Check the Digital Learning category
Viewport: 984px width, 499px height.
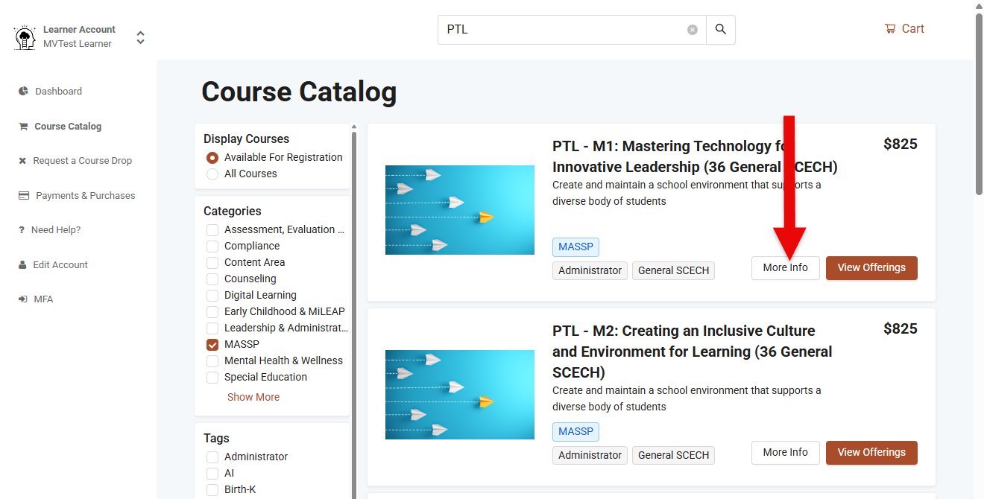click(x=212, y=296)
